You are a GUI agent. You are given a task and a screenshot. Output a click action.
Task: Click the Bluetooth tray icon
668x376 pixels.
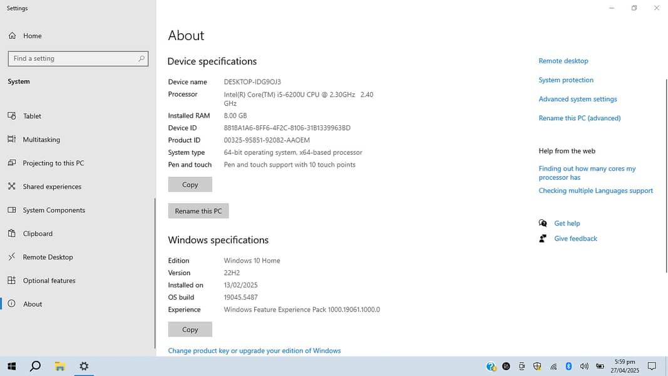point(568,366)
